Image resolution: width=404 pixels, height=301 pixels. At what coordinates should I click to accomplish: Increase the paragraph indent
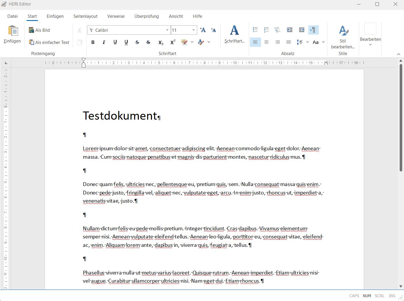click(302, 30)
